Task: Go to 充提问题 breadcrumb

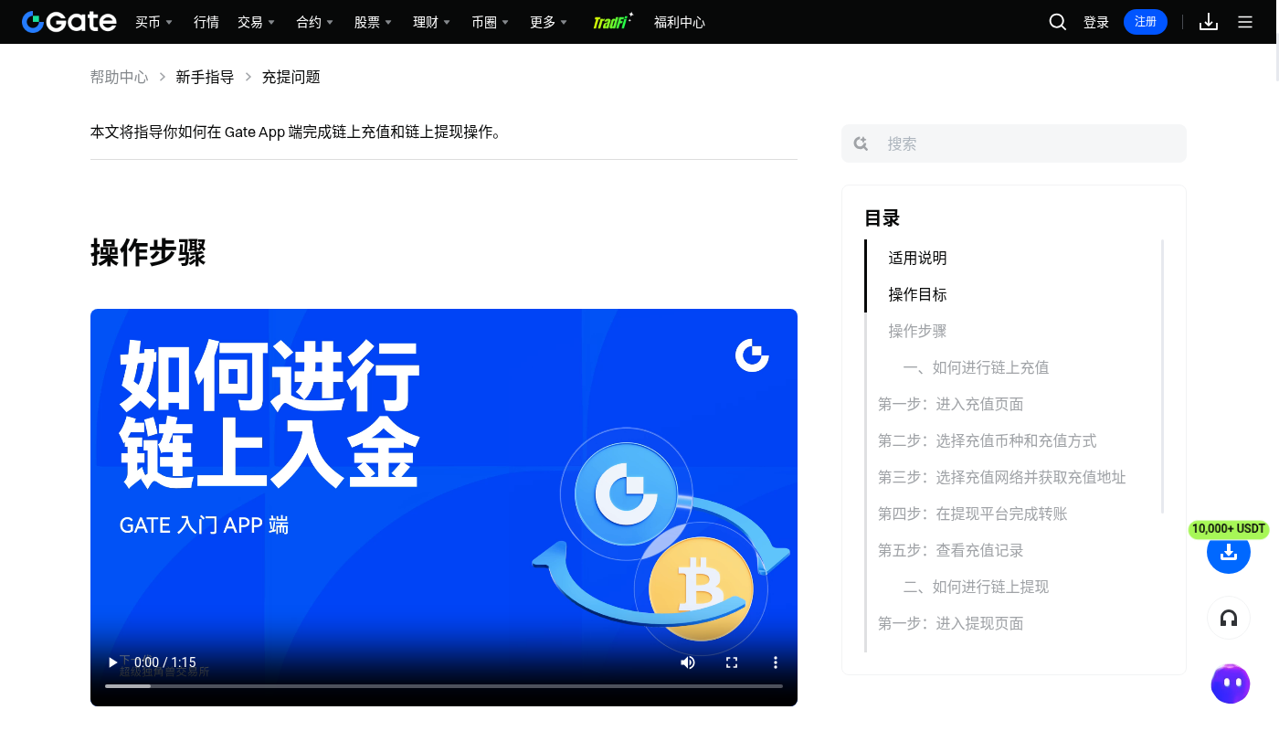Action: coord(291,77)
